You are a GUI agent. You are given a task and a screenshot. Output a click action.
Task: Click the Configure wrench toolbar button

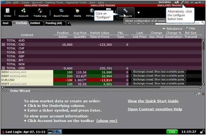[126, 13]
